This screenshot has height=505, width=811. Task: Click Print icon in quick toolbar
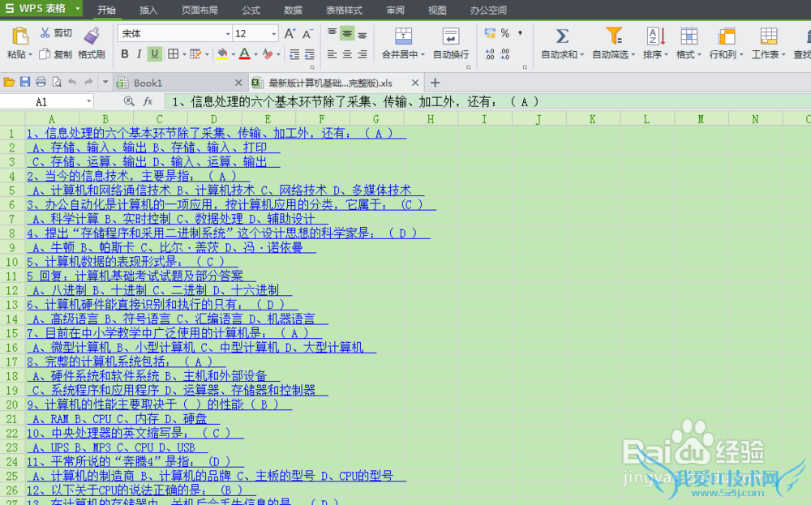coord(41,82)
